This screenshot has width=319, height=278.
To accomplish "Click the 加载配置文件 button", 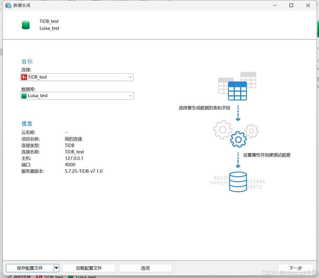I will 89,268.
